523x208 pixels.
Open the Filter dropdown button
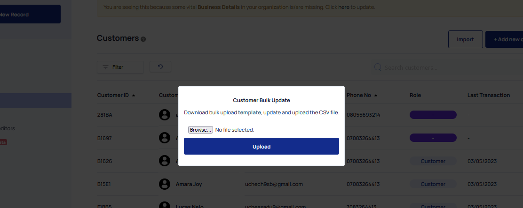coord(120,67)
